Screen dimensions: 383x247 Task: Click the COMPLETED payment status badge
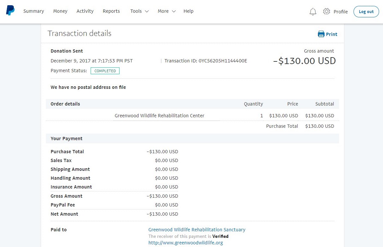(x=105, y=71)
